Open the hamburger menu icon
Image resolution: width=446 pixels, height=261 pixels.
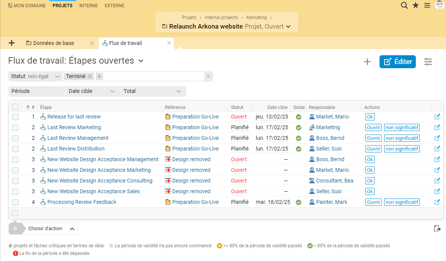click(x=427, y=5)
